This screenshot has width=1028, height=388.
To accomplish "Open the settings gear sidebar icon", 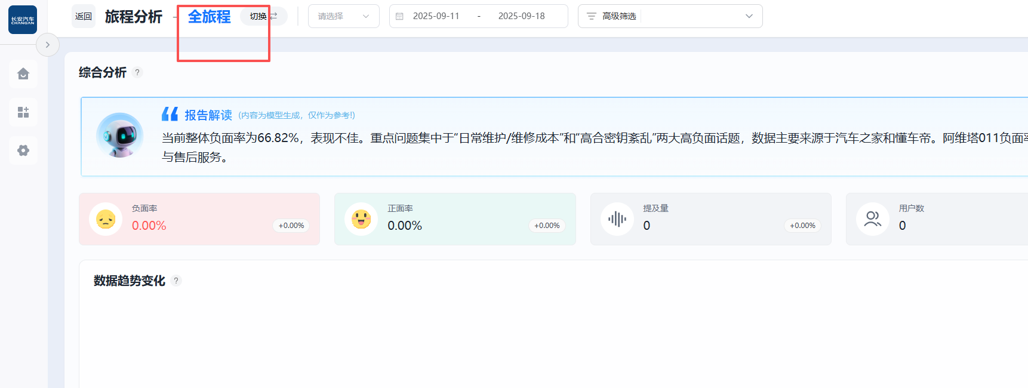I will (x=23, y=150).
